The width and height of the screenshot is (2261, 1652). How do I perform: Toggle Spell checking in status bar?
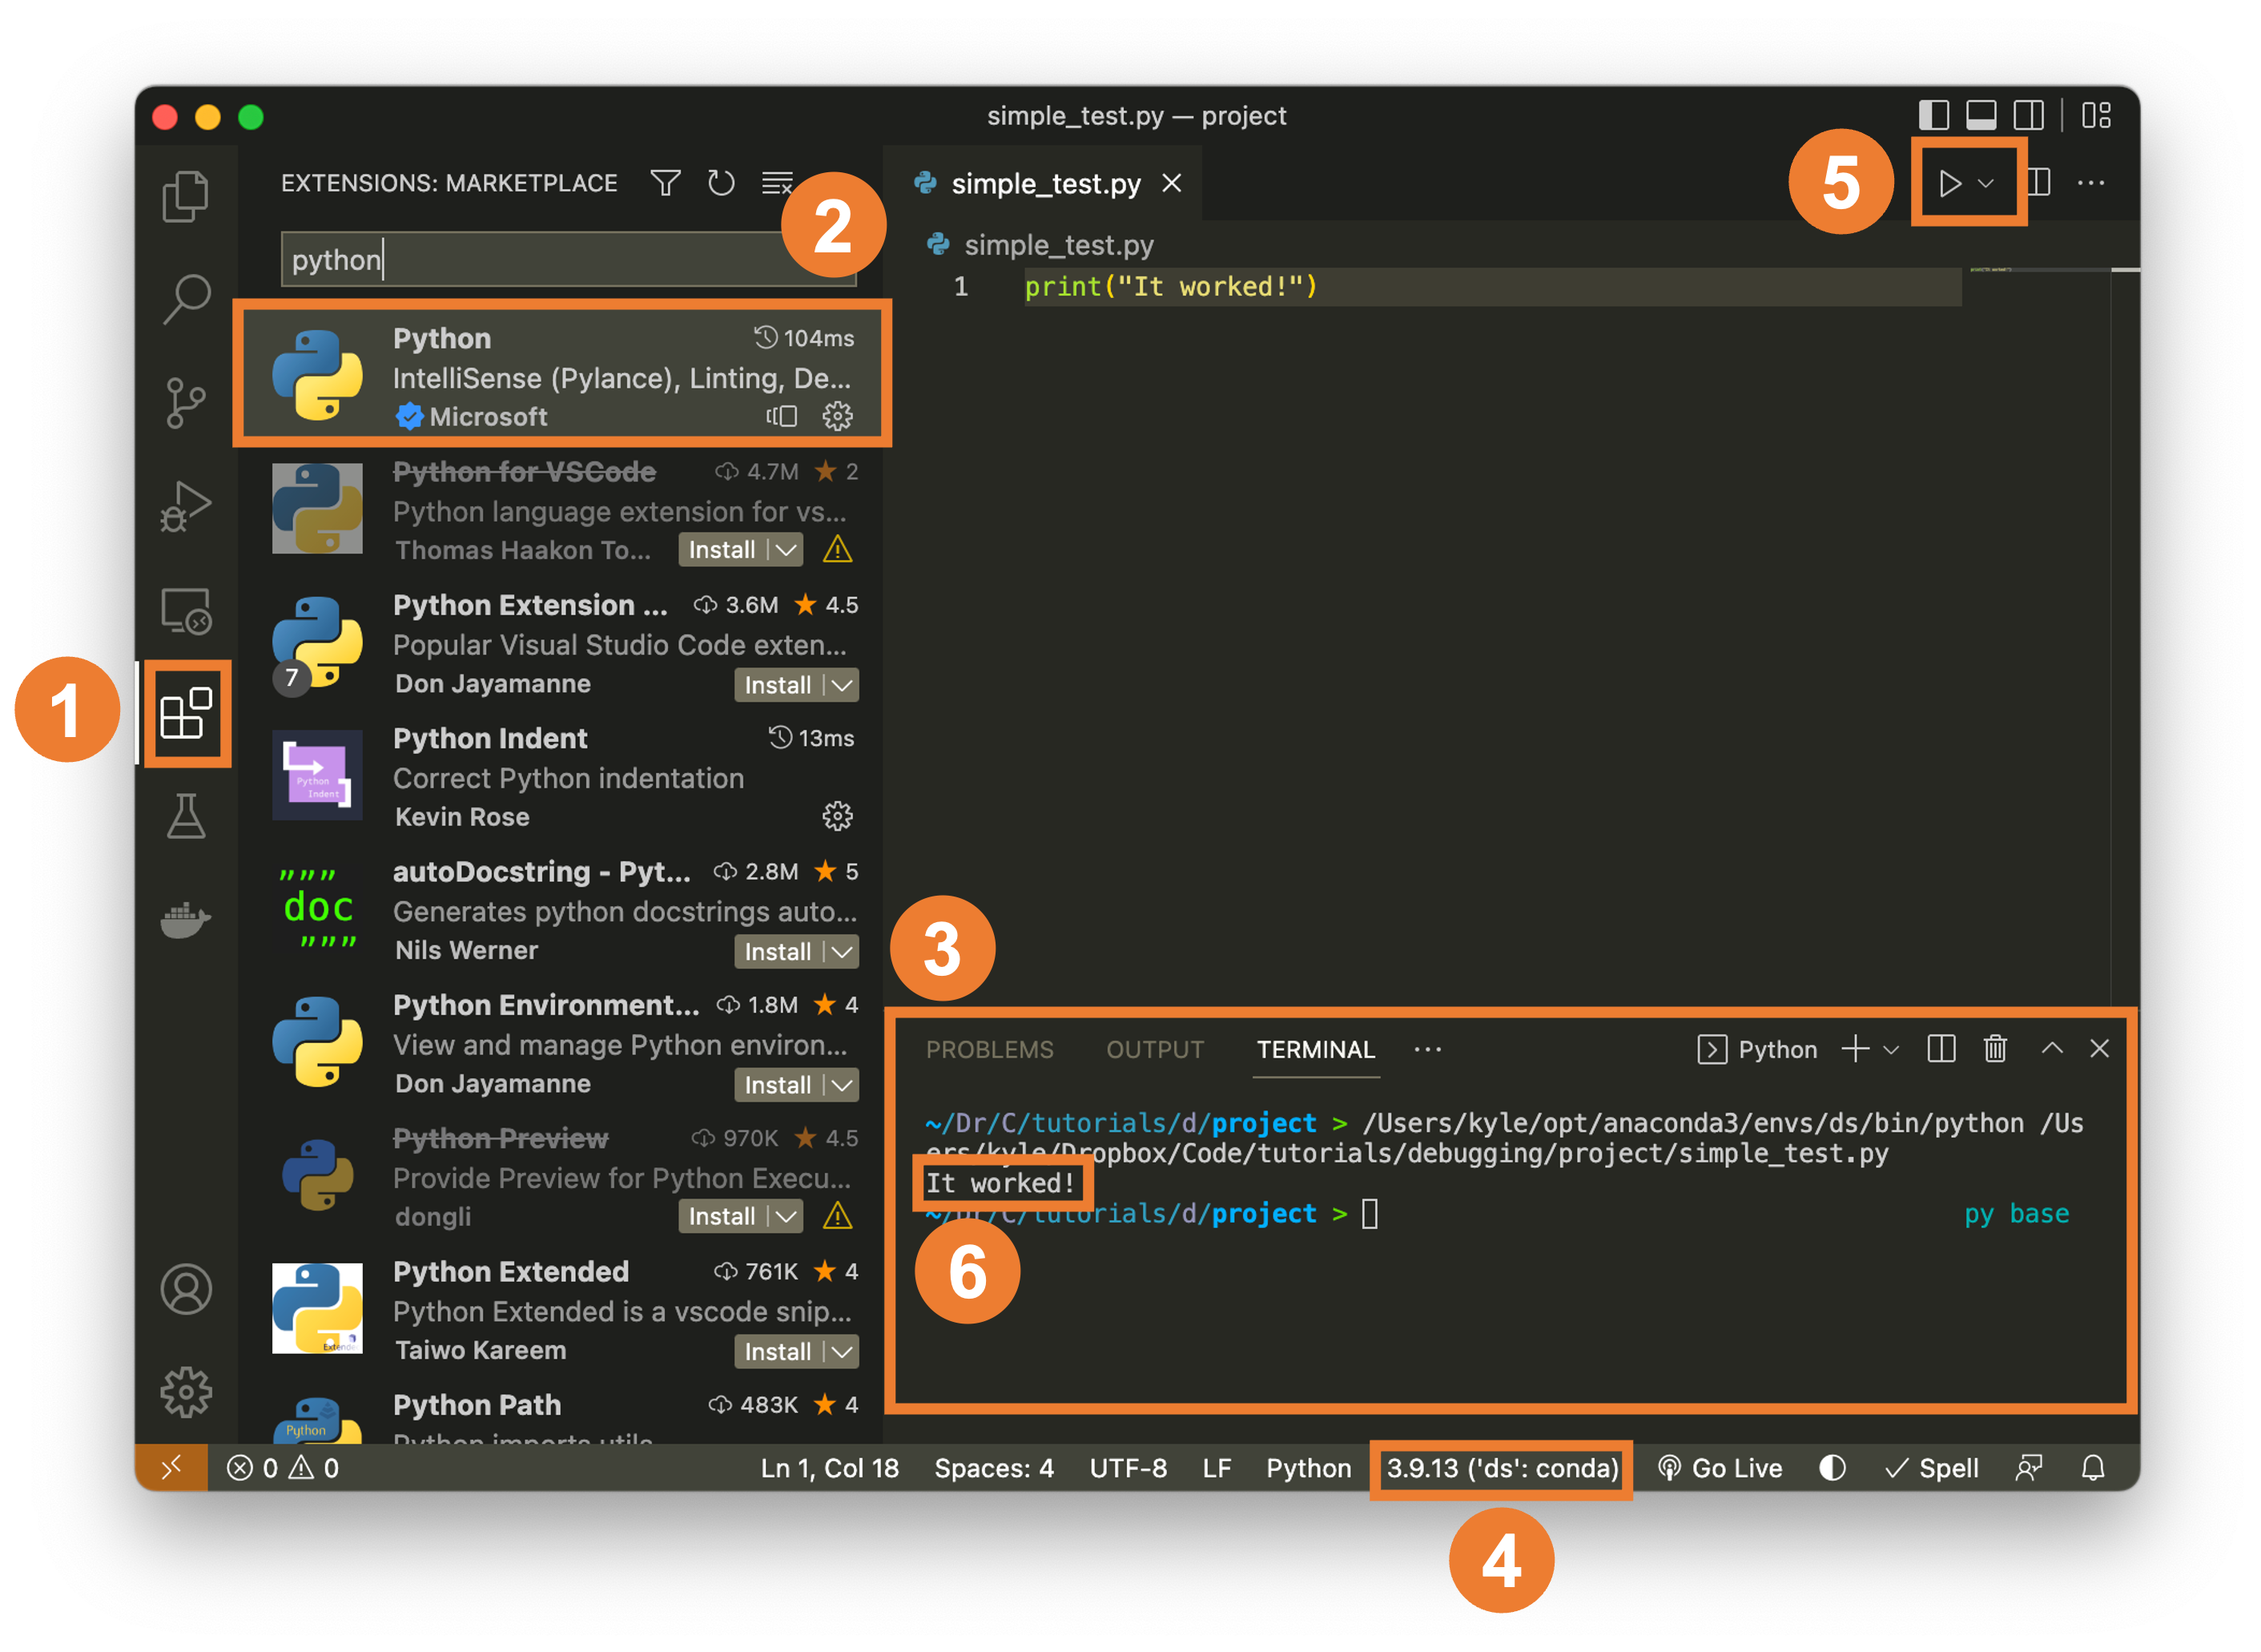[1931, 1468]
